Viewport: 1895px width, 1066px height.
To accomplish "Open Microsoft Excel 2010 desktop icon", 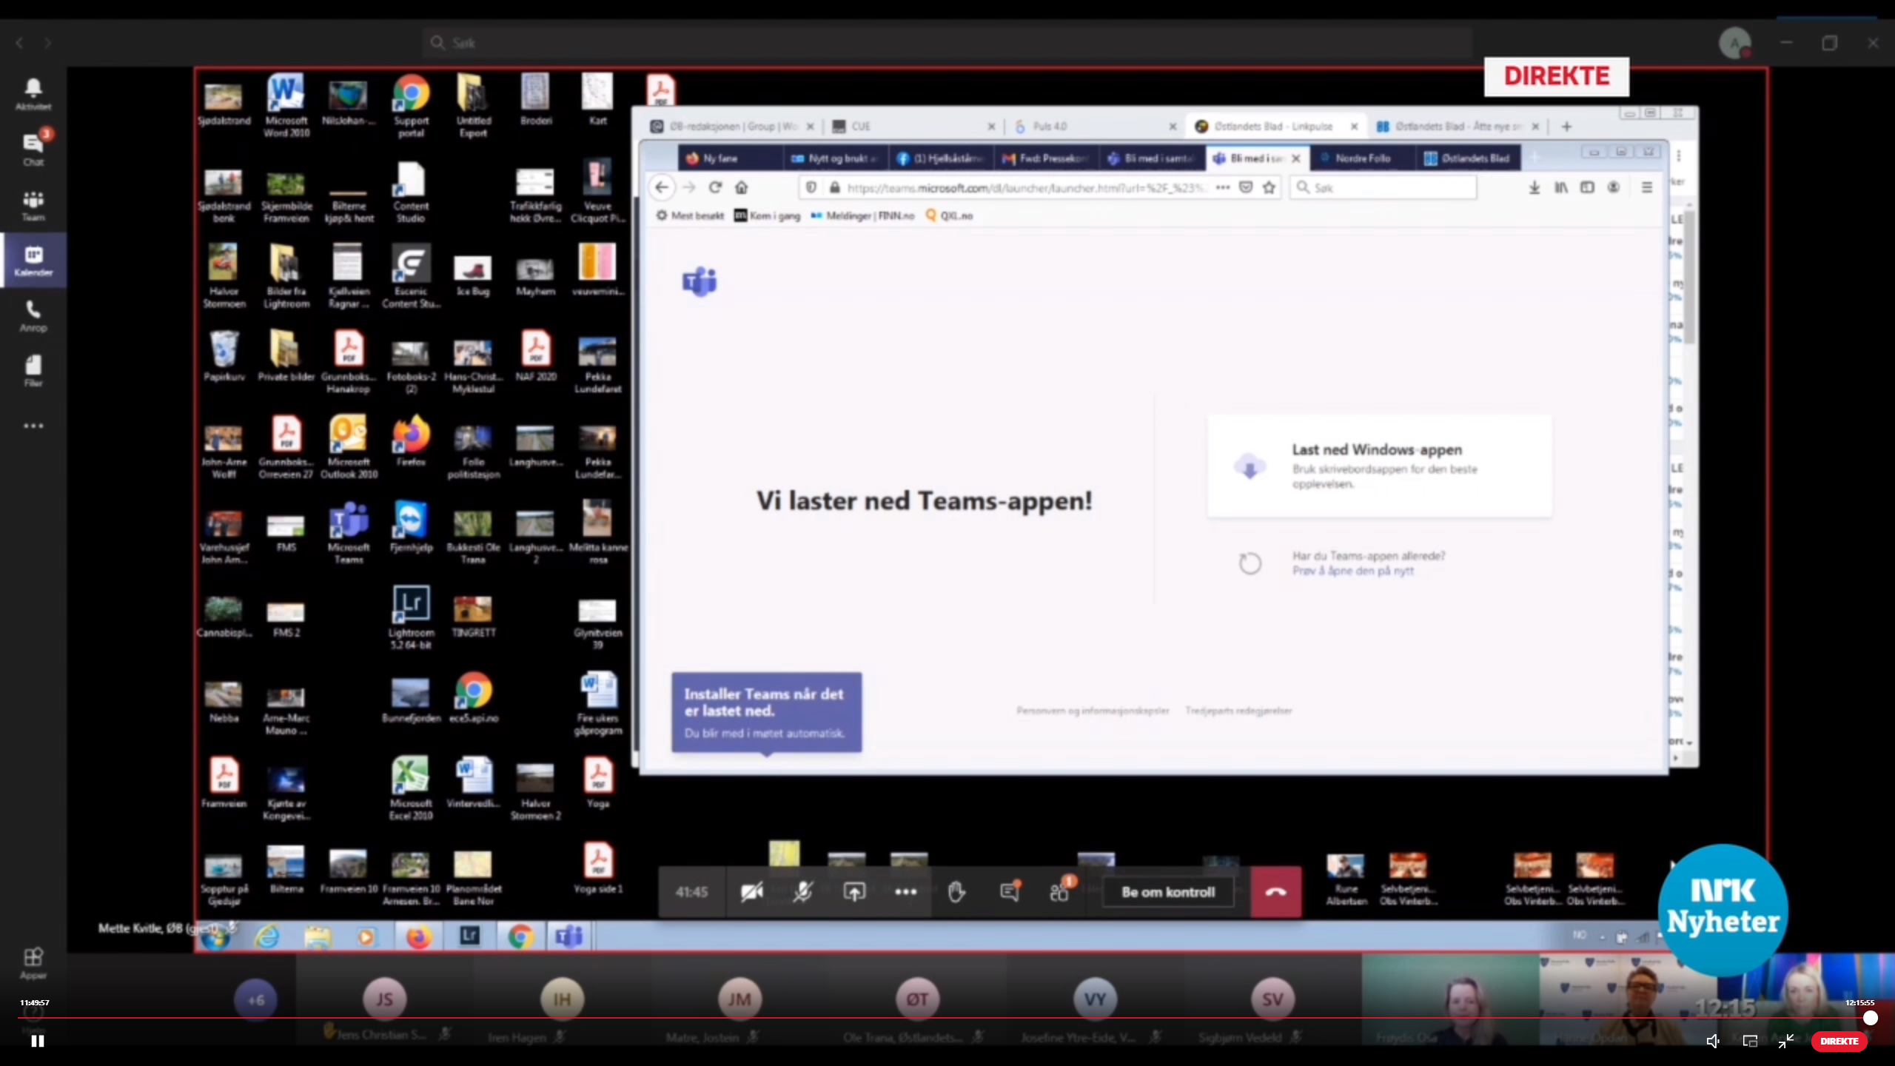I will 411,788.
